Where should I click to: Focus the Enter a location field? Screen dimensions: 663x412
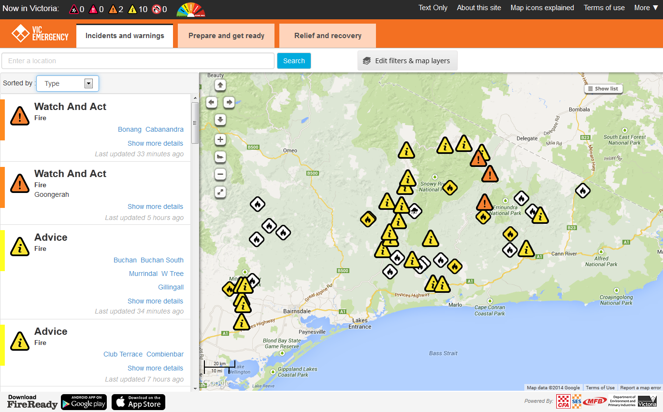point(138,61)
